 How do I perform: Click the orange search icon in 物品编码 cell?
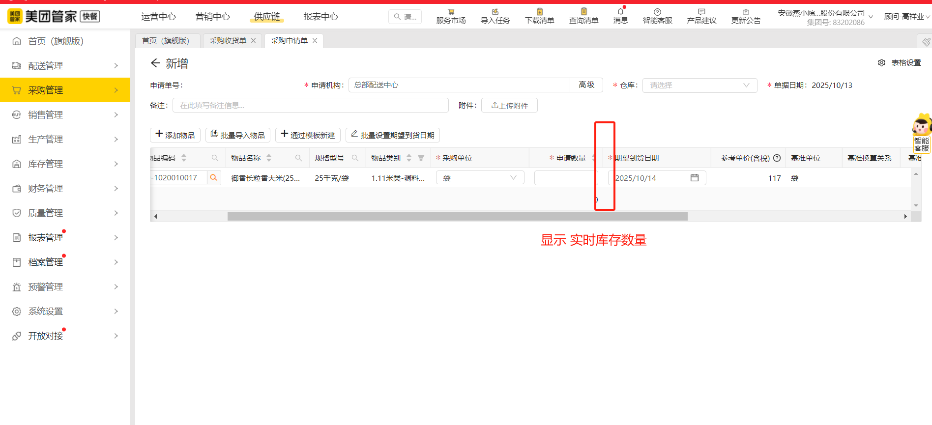pos(214,178)
